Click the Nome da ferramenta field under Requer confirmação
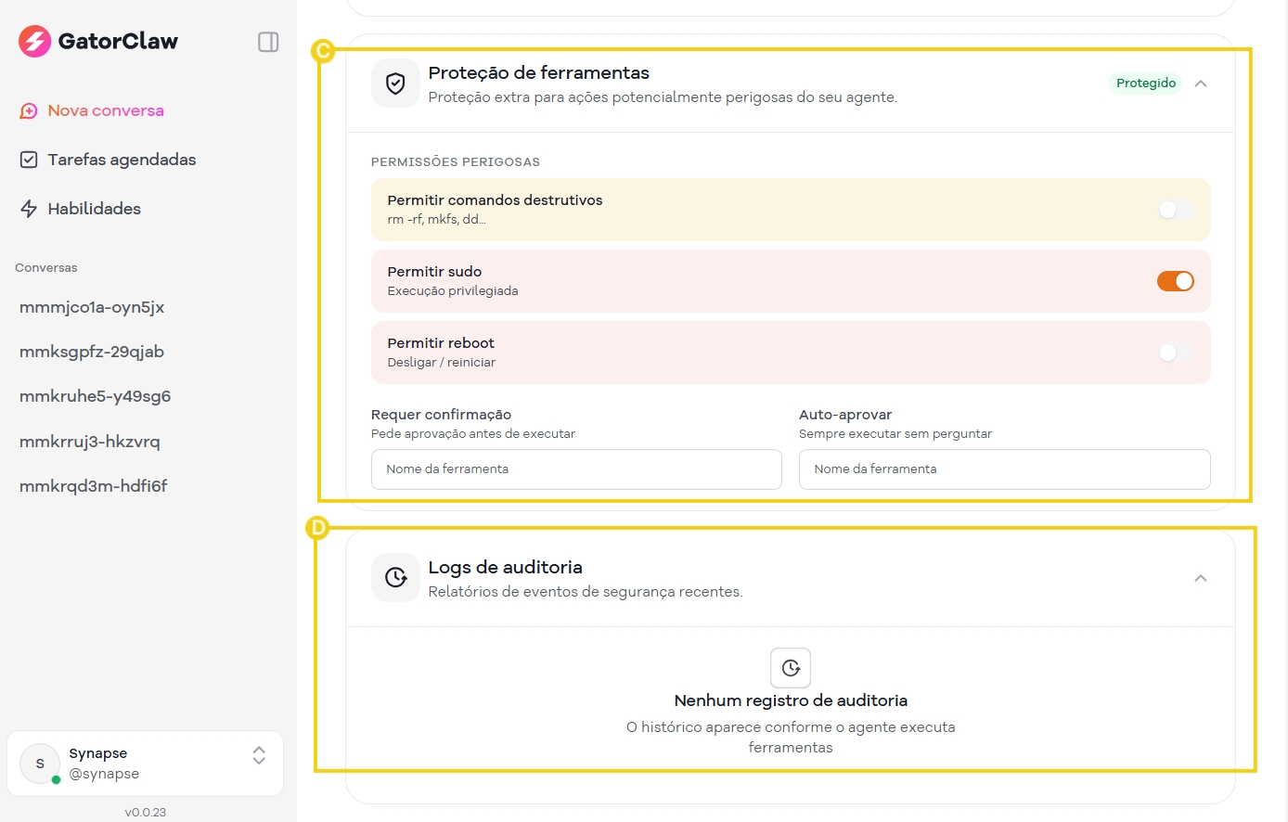Viewport: 1288px width, 822px height. [576, 469]
